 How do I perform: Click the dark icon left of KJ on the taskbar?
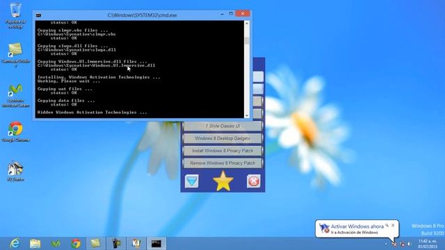(x=116, y=244)
